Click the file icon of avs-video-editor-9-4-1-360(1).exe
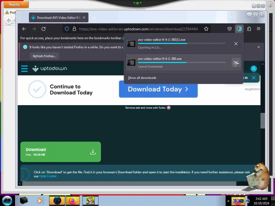This screenshot has width=275, height=206. (131, 44)
